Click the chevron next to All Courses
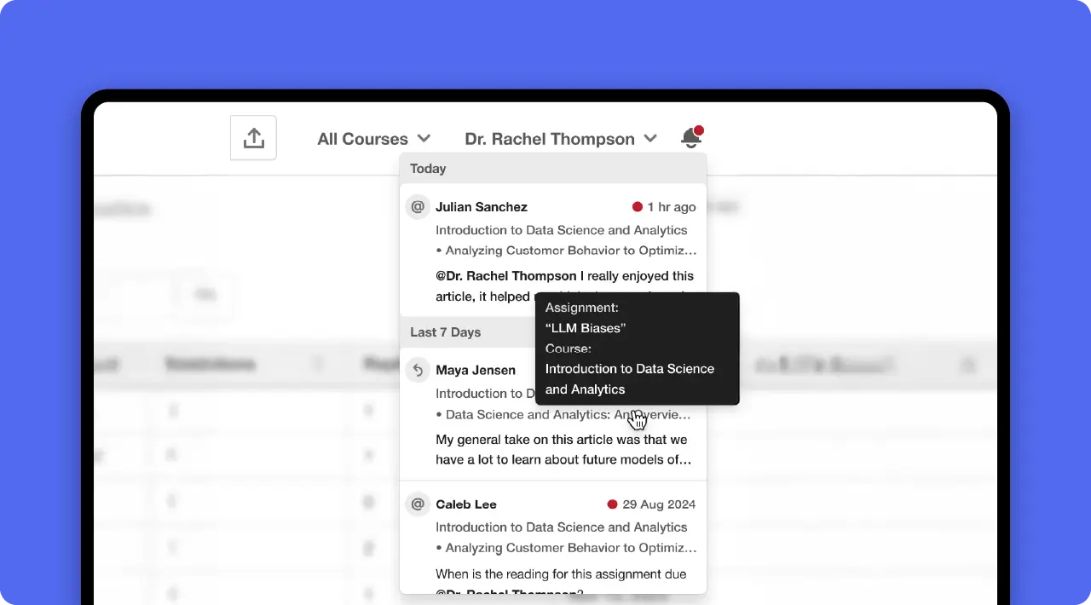The height and width of the screenshot is (605, 1091). coord(424,139)
